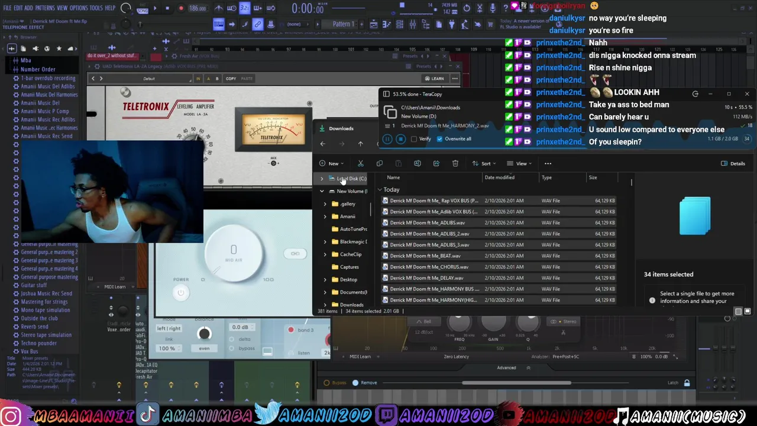The height and width of the screenshot is (426, 757).
Task: Select the Remove radio option in bottom panel
Action: tap(355, 383)
